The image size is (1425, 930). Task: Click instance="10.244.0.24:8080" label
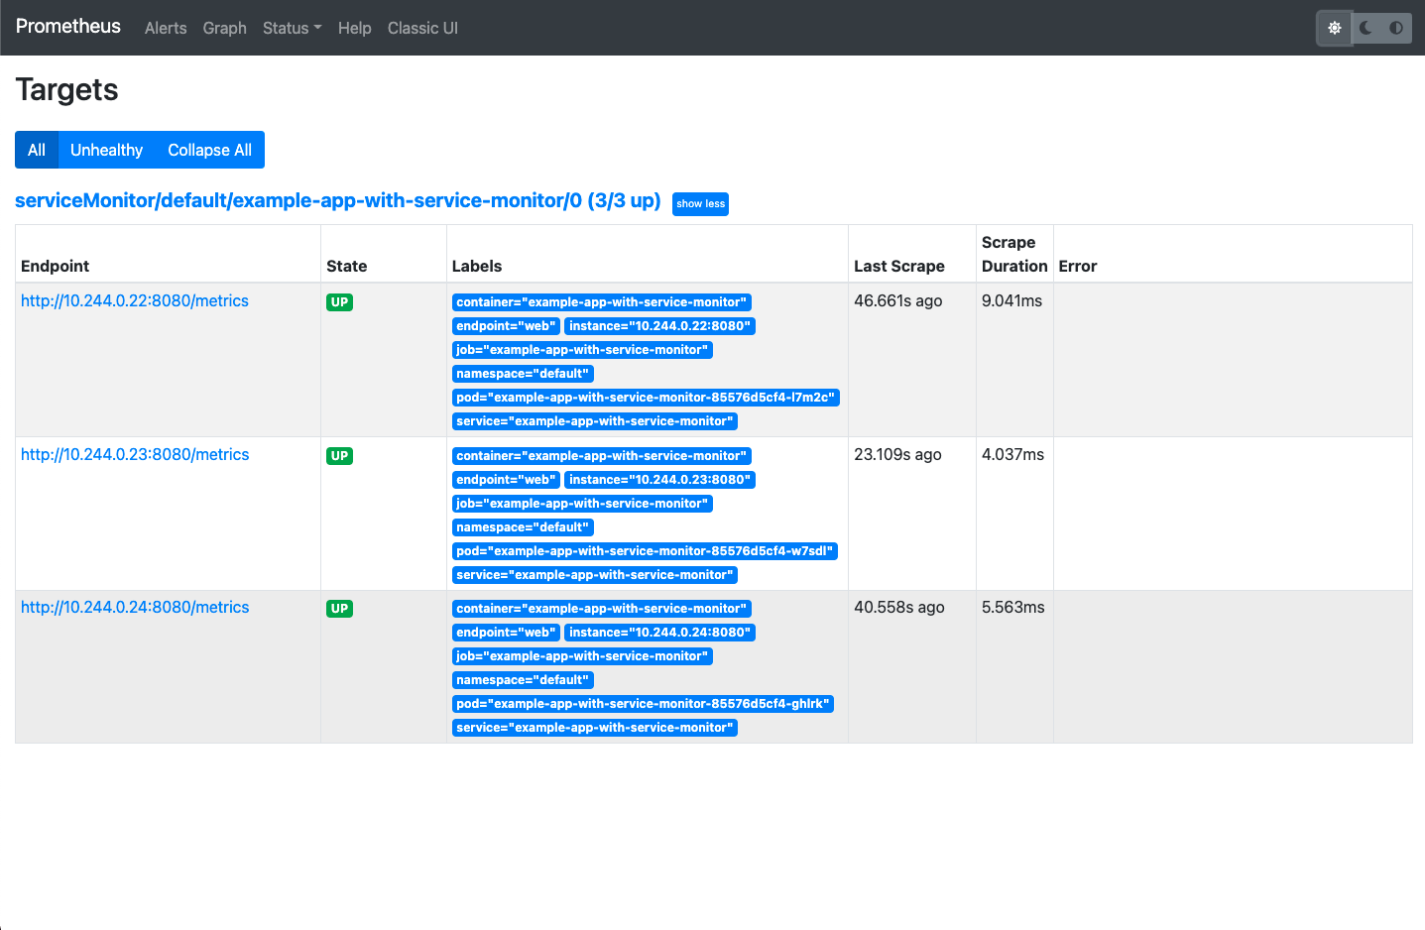659,633
